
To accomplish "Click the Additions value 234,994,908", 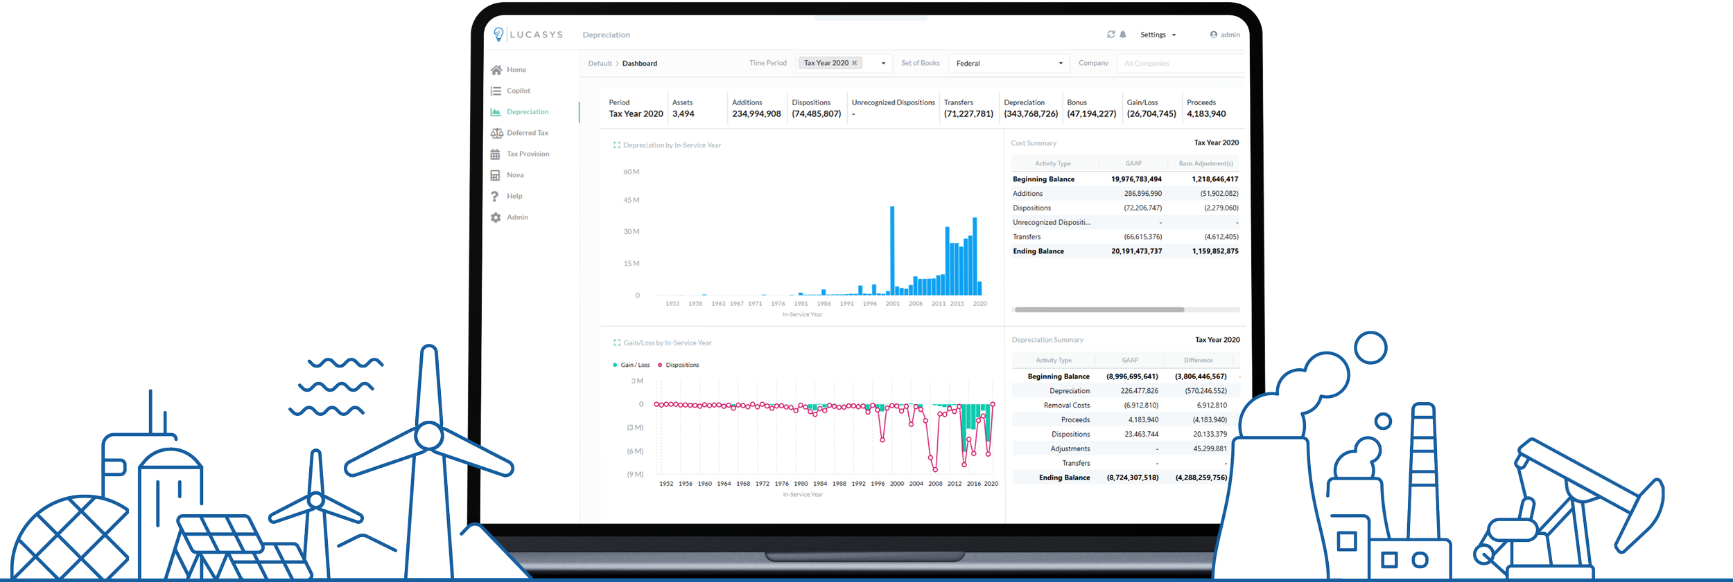I will tap(756, 114).
